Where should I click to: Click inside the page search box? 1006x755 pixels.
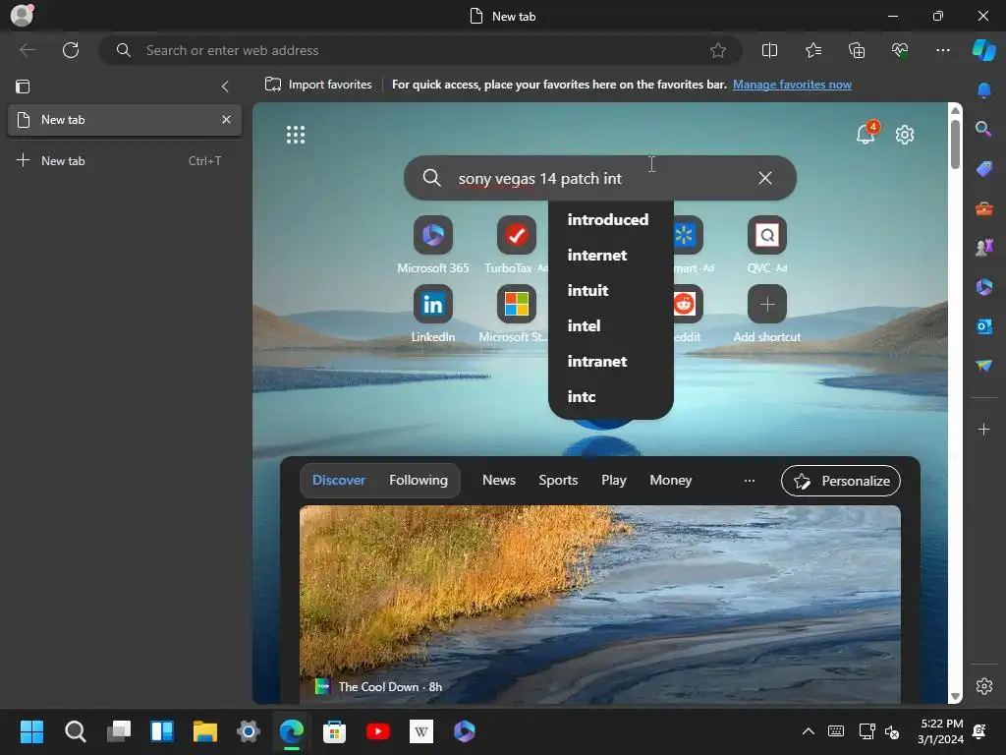600,178
